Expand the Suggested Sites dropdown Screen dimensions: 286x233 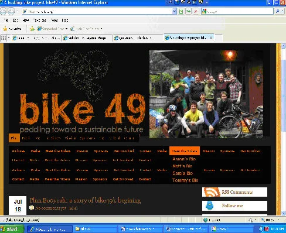[66, 29]
